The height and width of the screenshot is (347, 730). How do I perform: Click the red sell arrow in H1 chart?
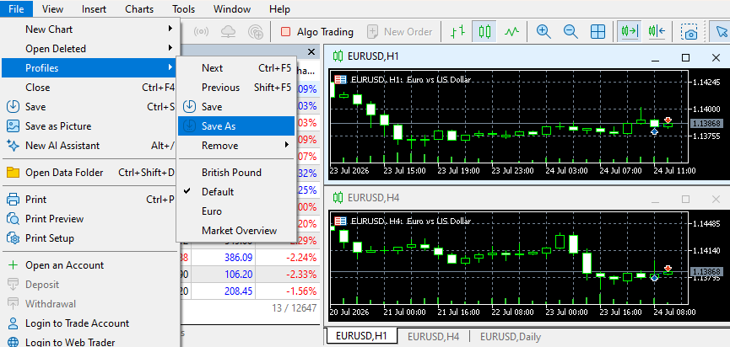click(668, 120)
